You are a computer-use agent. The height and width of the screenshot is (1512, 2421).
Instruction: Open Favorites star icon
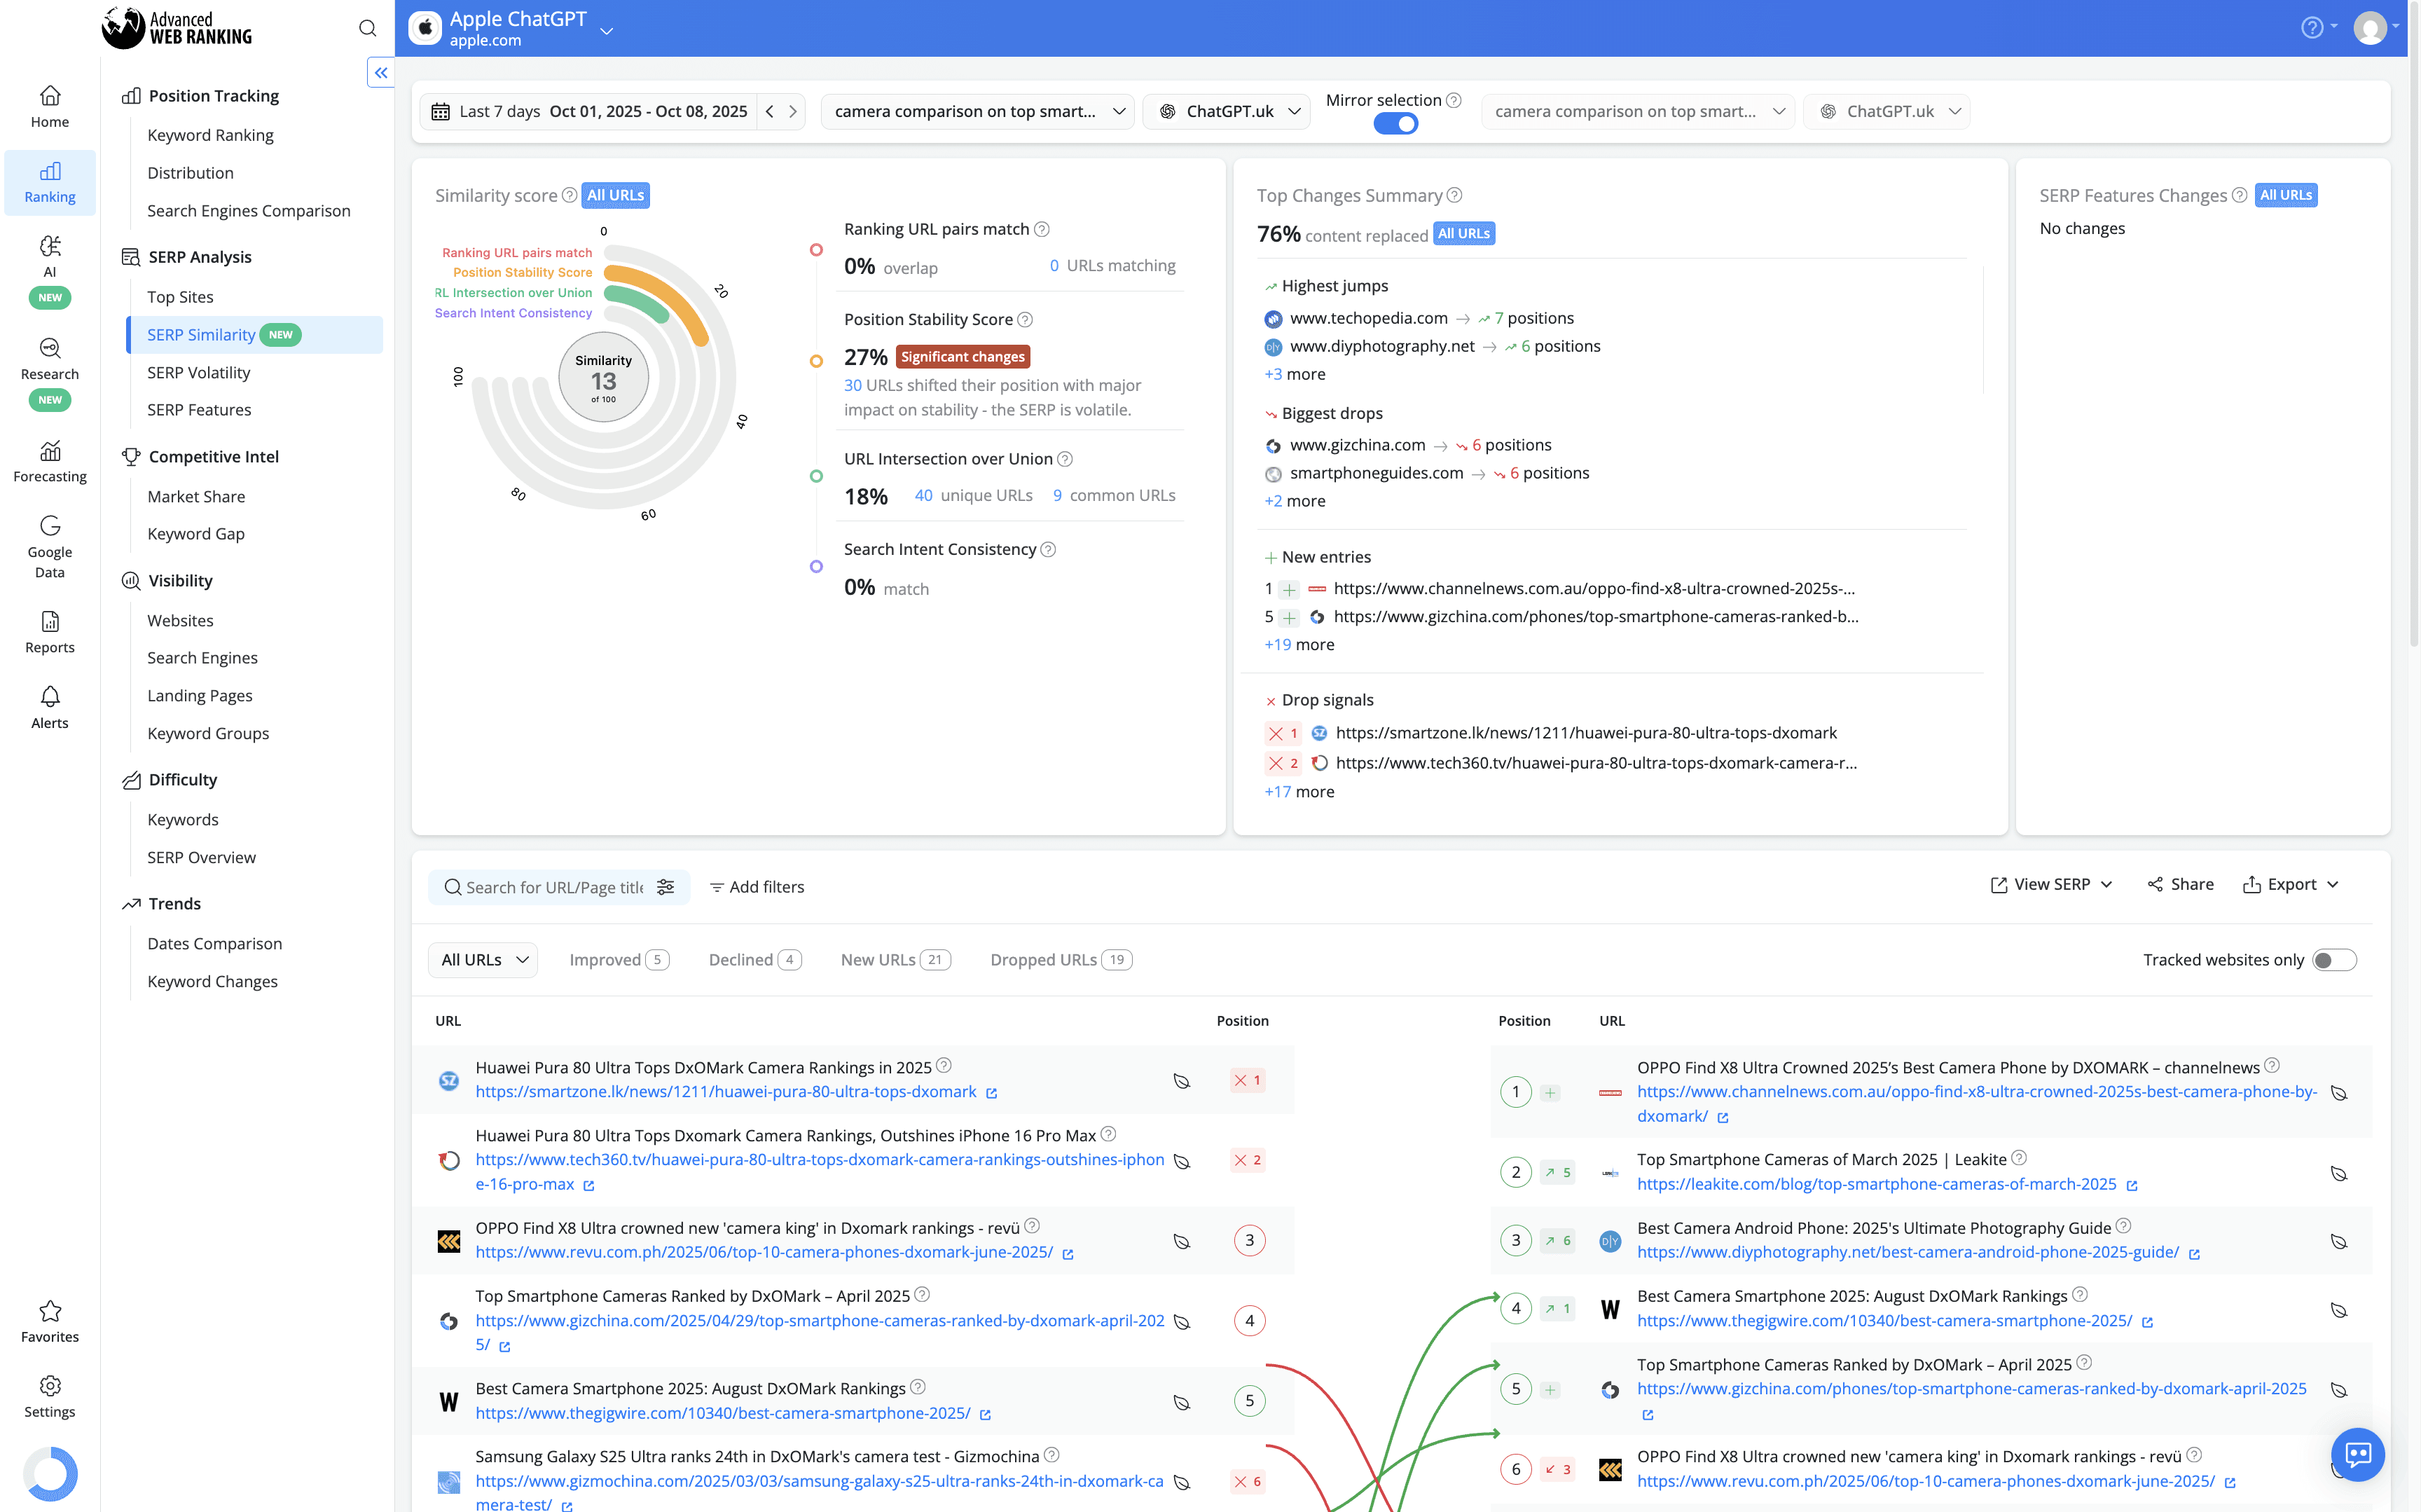(50, 1311)
